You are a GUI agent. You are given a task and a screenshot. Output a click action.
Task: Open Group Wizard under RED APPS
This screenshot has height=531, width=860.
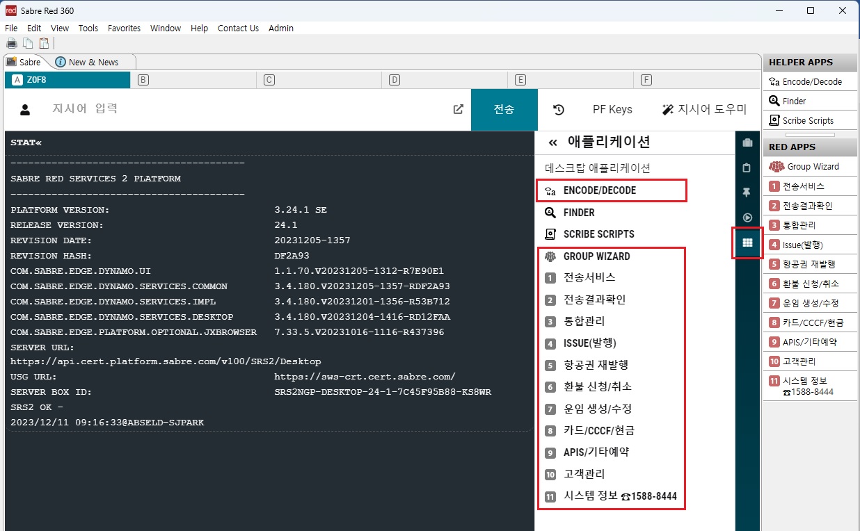coord(809,167)
